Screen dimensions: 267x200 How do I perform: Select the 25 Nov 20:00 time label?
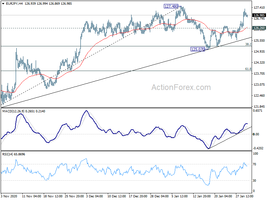pyautogui.click(x=74, y=196)
